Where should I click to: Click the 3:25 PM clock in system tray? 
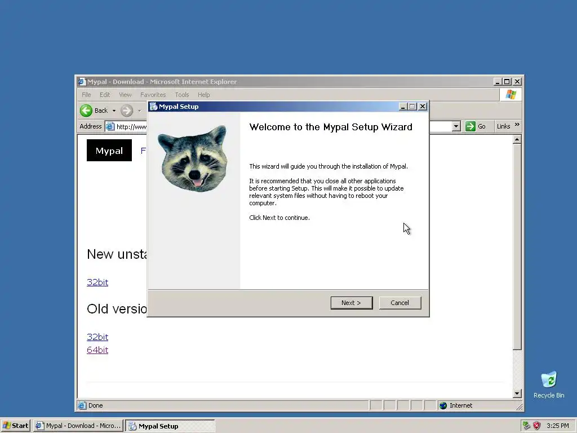557,426
